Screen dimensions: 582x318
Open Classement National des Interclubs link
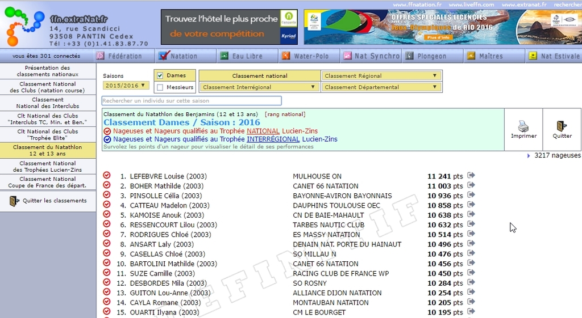48,103
